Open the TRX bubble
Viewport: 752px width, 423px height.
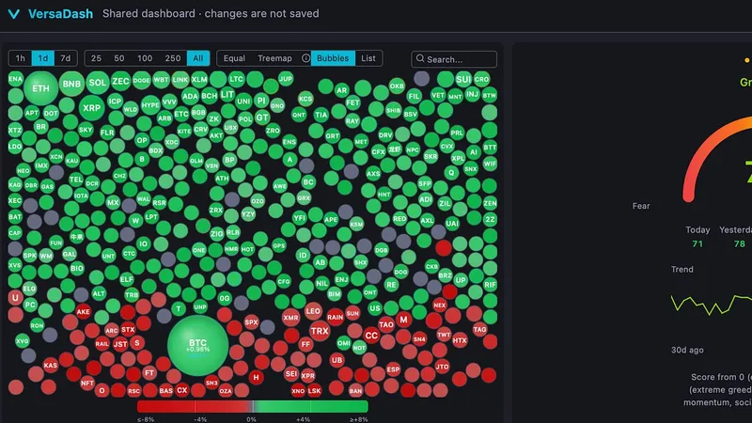tap(319, 331)
